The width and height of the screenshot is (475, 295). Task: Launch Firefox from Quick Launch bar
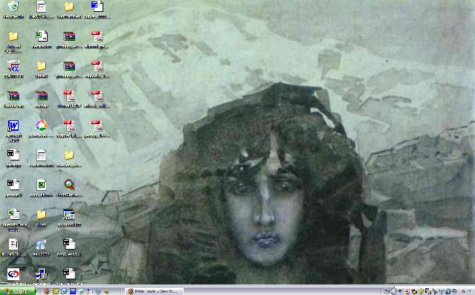tap(47, 291)
